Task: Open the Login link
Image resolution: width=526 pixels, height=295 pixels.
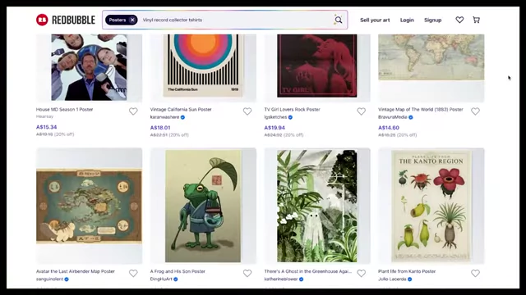Action: (x=407, y=20)
